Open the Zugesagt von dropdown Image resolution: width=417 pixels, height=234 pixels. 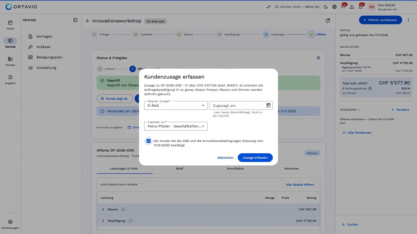176,126
